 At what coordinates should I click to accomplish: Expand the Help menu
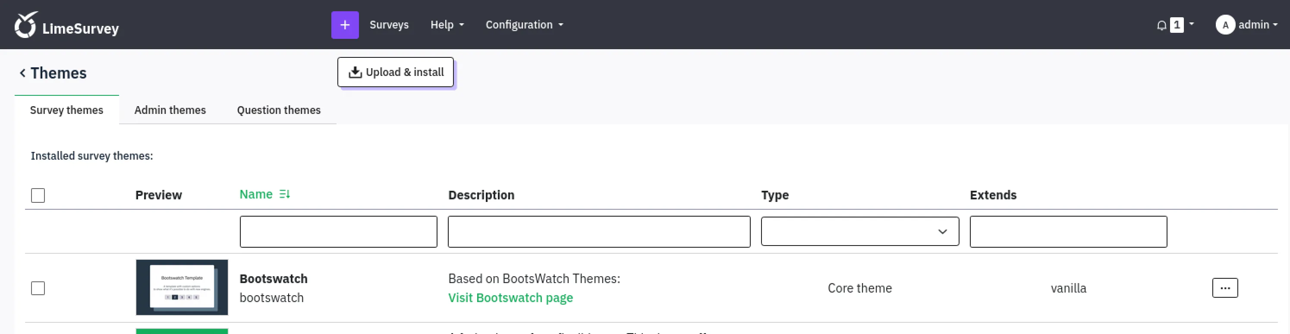[447, 25]
